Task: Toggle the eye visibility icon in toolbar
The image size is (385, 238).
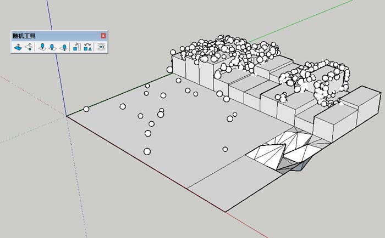Action: point(101,47)
